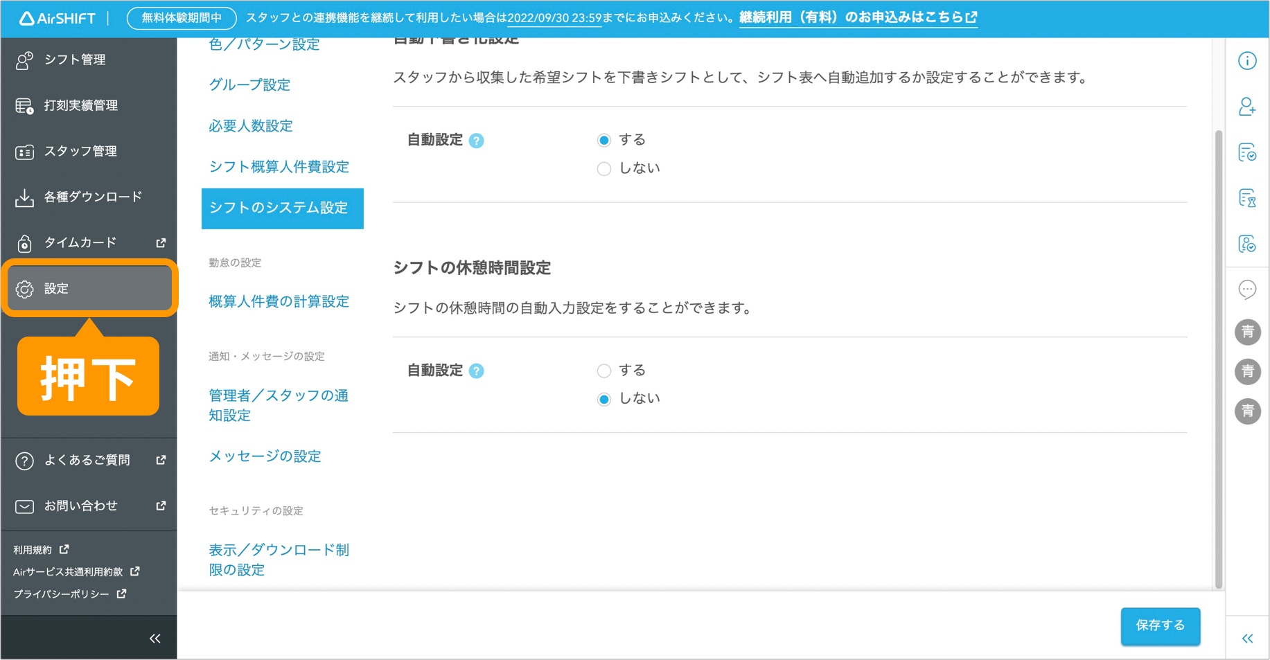Viewport: 1270px width, 660px height.
Task: Open the 継続利用（有料）のお申込みはこちら link
Action: pyautogui.click(x=858, y=18)
